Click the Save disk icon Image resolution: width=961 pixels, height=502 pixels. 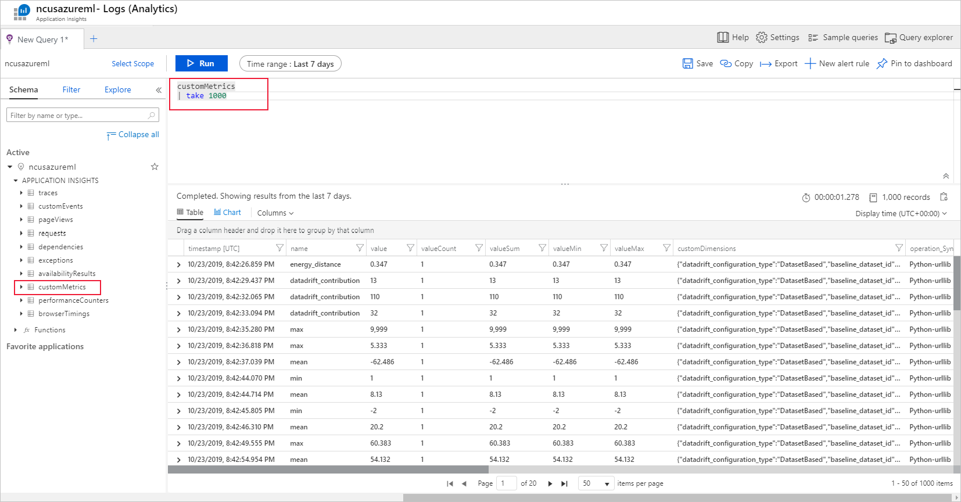pos(688,63)
